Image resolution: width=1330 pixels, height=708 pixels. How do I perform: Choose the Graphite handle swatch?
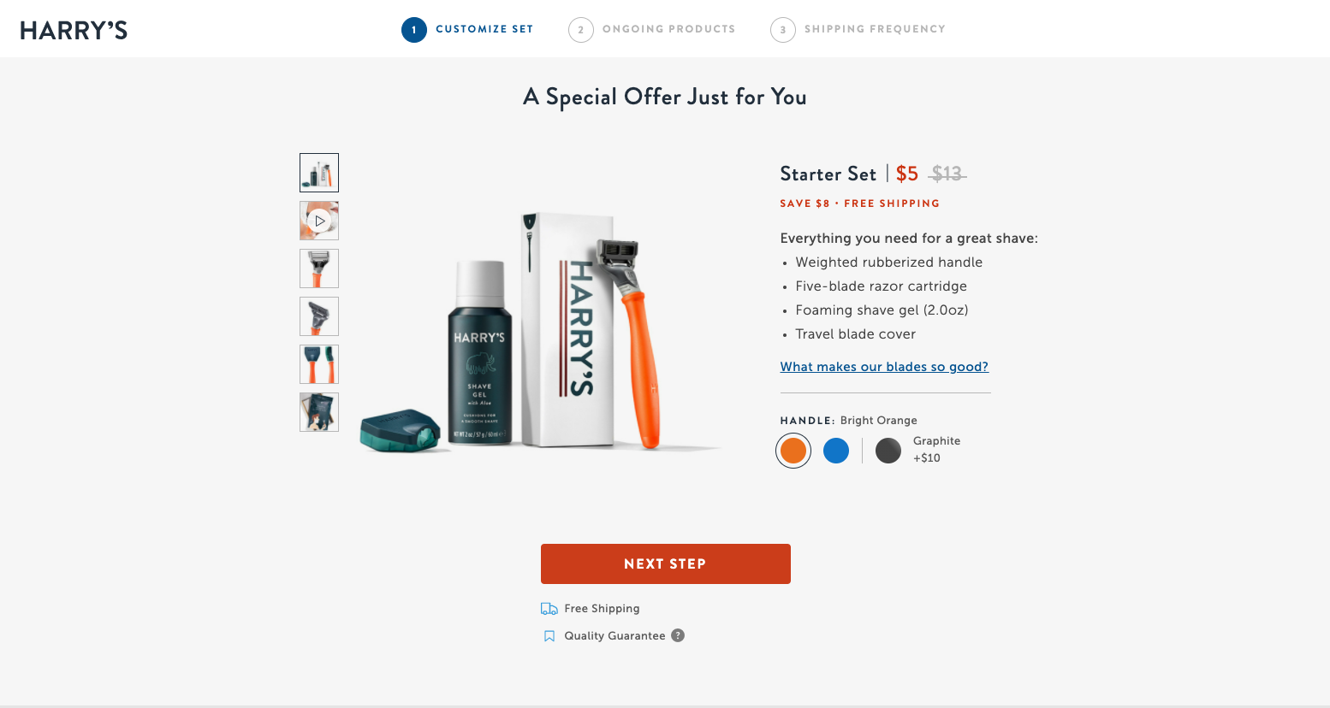tap(888, 451)
